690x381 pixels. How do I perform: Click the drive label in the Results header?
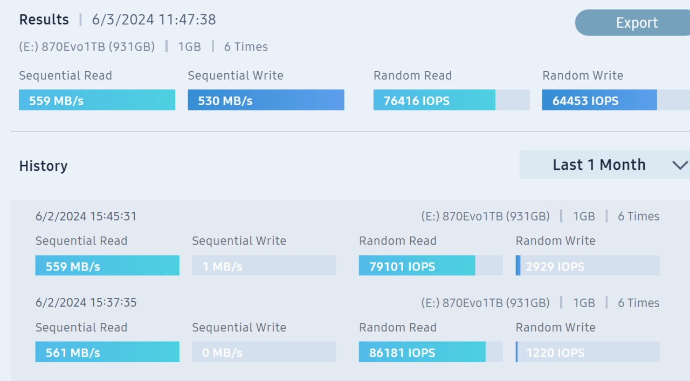coord(87,47)
